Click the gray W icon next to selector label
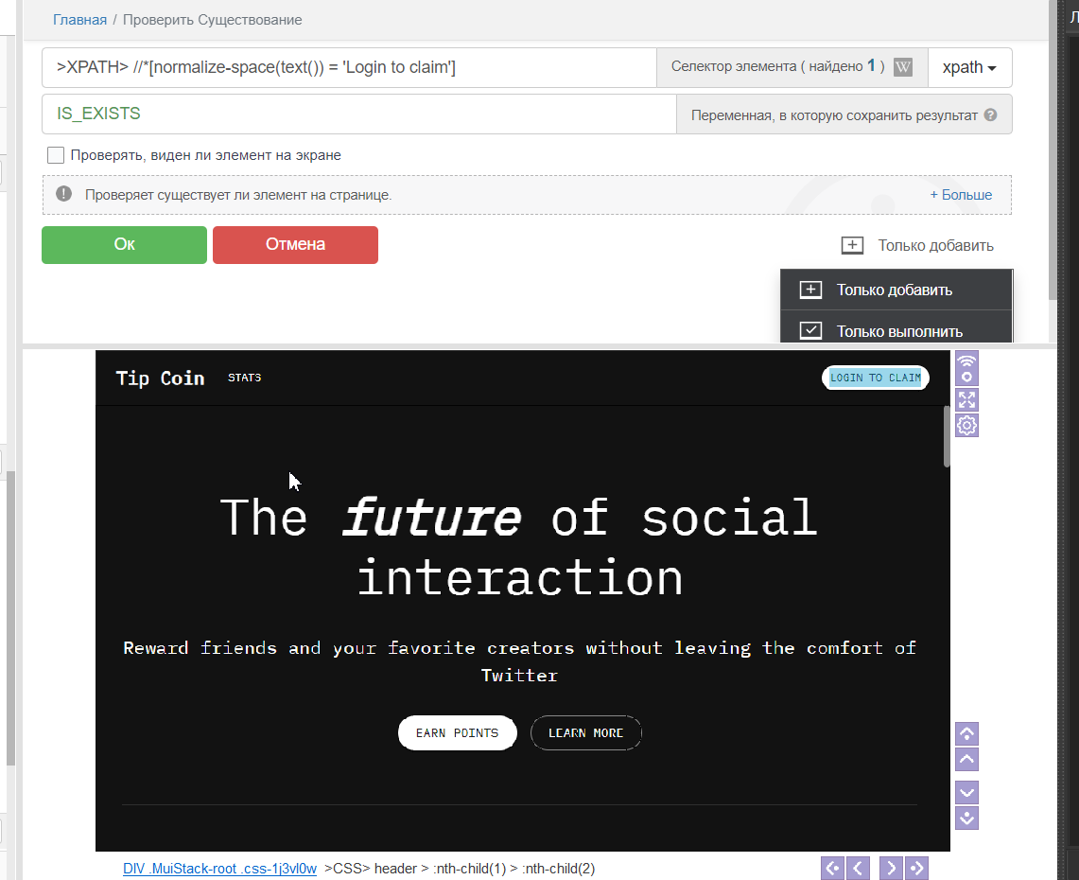The width and height of the screenshot is (1079, 880). click(903, 67)
